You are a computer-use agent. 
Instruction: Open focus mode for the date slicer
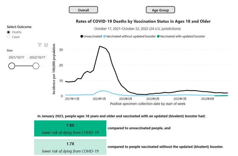pos(46,45)
